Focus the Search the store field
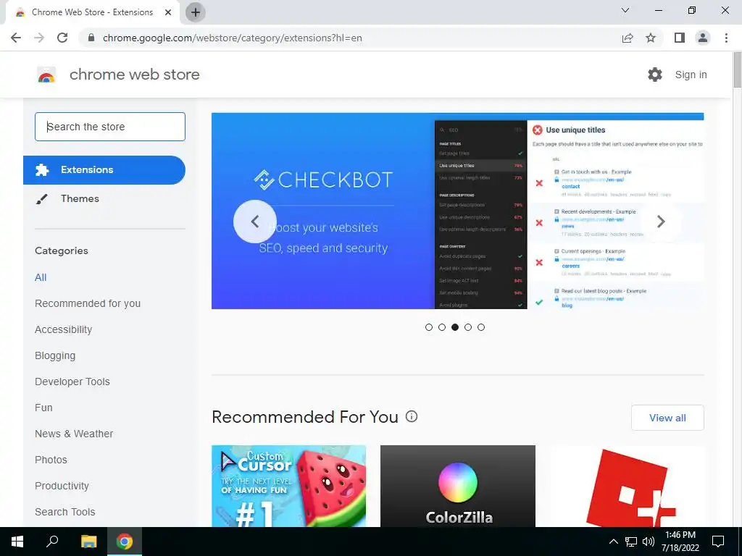Screen dimensions: 742x556 click(110, 127)
